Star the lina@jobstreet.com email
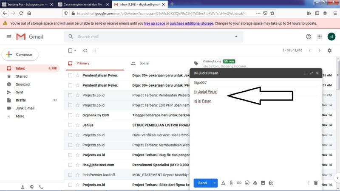 point(78,165)
